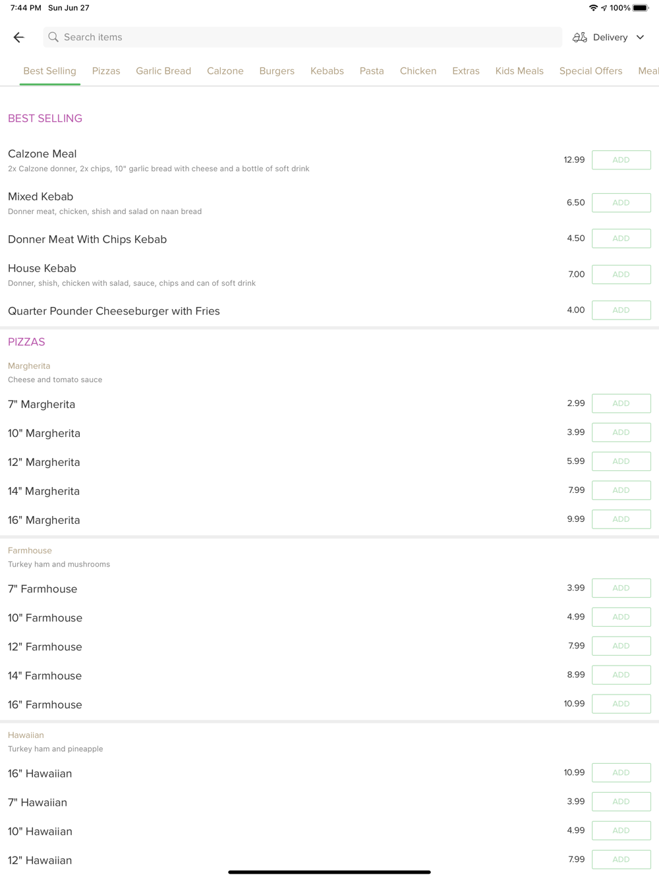Open the Garlic Bread tab
The width and height of the screenshot is (659, 879).
pyautogui.click(x=163, y=71)
